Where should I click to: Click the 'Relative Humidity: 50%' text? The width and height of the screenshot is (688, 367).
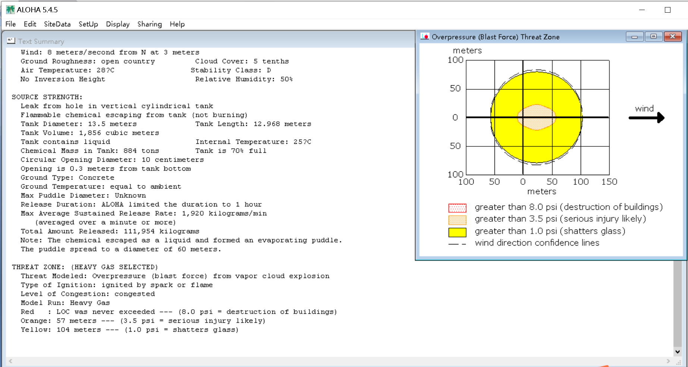(244, 79)
